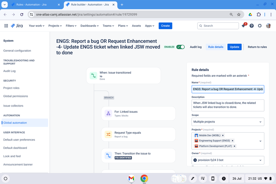Click the Jira Search box
This screenshot has height=184, width=276.
point(218,26)
